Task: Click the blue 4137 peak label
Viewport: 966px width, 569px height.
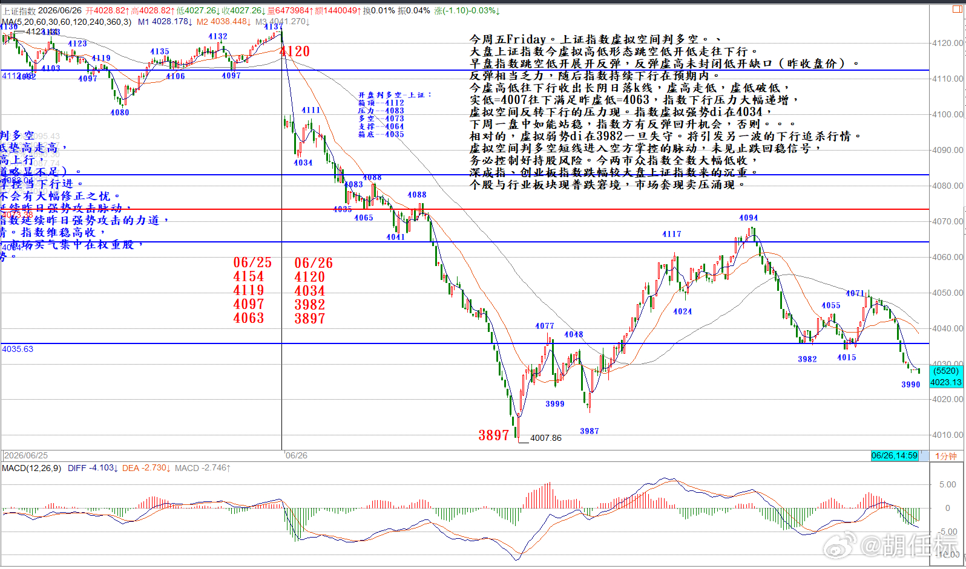Action: pyautogui.click(x=273, y=27)
